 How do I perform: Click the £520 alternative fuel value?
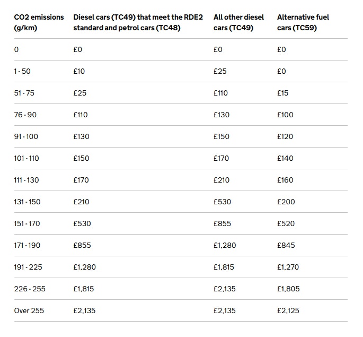286,223
